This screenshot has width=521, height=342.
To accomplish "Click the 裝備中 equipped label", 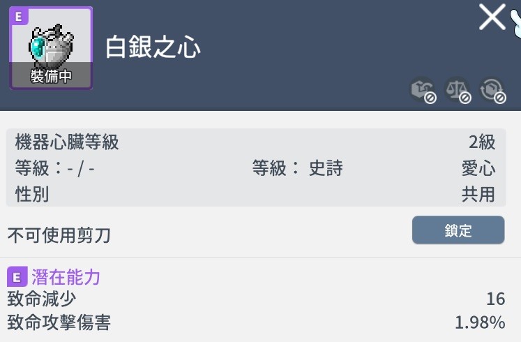I will pos(51,77).
